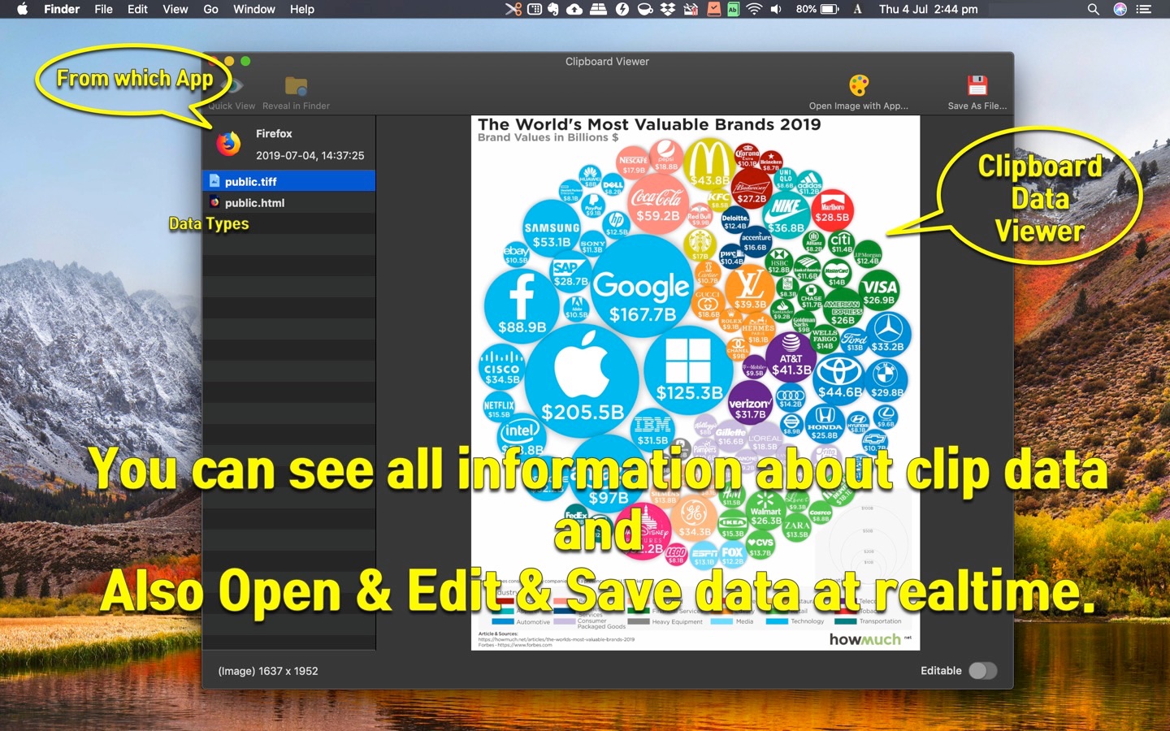Click the Save As File floppy disk icon

tap(977, 85)
